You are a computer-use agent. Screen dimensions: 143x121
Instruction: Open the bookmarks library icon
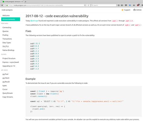122,5
